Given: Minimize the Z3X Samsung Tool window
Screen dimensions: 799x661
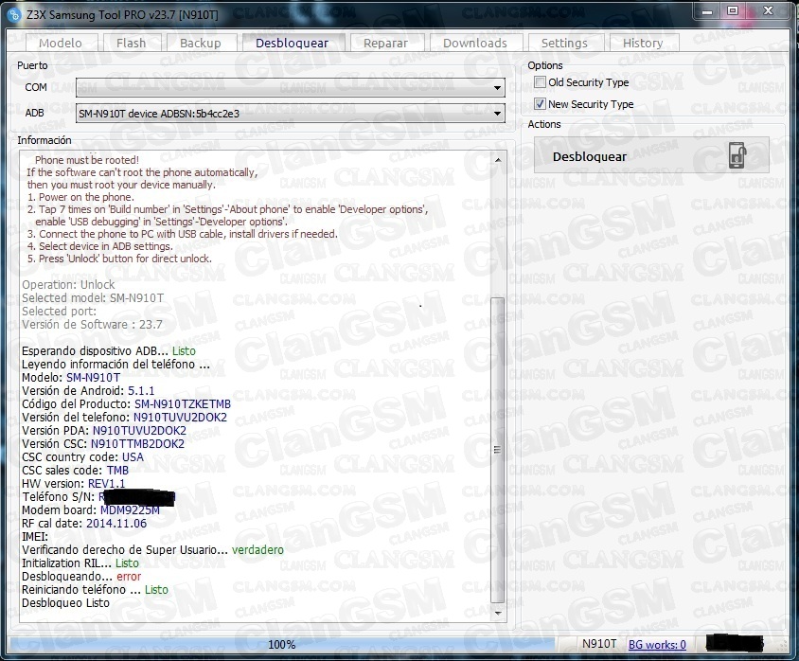Looking at the screenshot, I should tap(707, 11).
